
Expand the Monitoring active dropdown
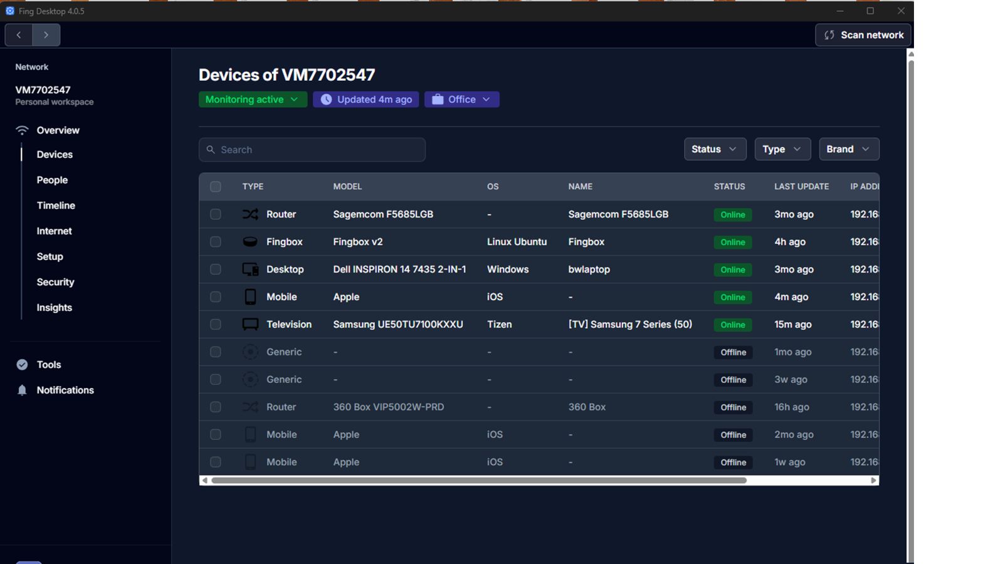(253, 100)
